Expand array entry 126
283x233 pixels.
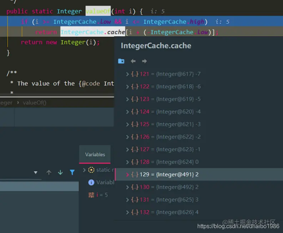pos(127,137)
